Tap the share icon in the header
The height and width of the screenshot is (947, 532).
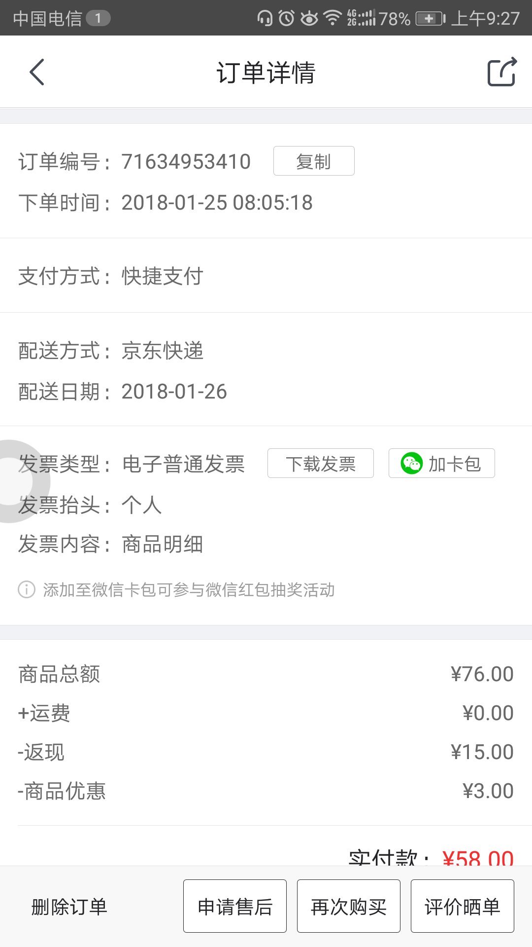502,72
